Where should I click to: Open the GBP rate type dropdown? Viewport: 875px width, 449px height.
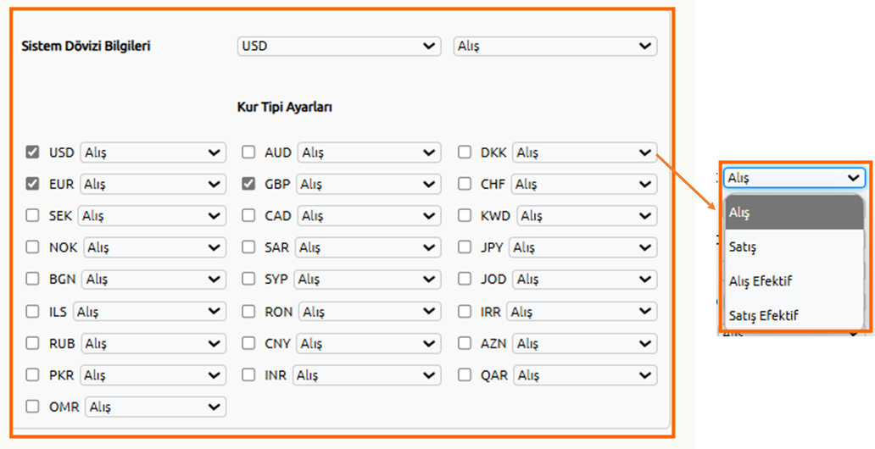(368, 184)
